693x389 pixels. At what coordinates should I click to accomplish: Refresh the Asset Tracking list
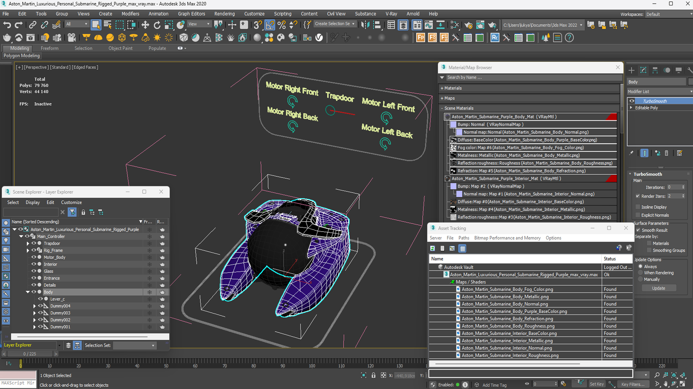click(432, 248)
